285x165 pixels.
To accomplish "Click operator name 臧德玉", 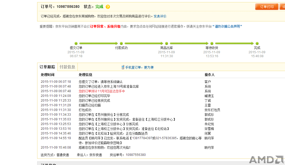I will (x=209, y=96).
